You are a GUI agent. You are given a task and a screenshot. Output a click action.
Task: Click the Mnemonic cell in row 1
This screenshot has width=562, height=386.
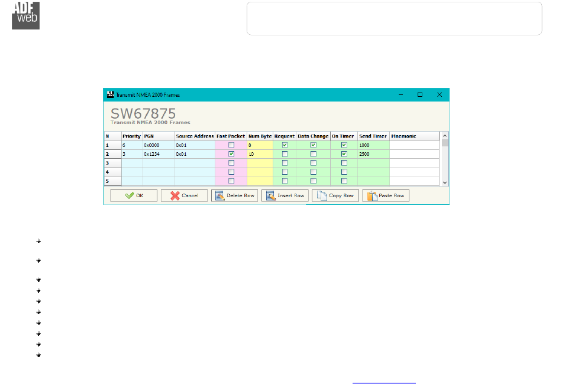[414, 145]
